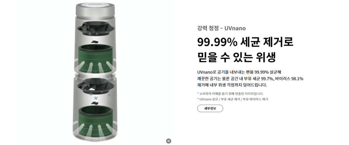The image size is (349, 145).
Task: Click the white airflow arrows on lower filter
Action: pos(94,129)
